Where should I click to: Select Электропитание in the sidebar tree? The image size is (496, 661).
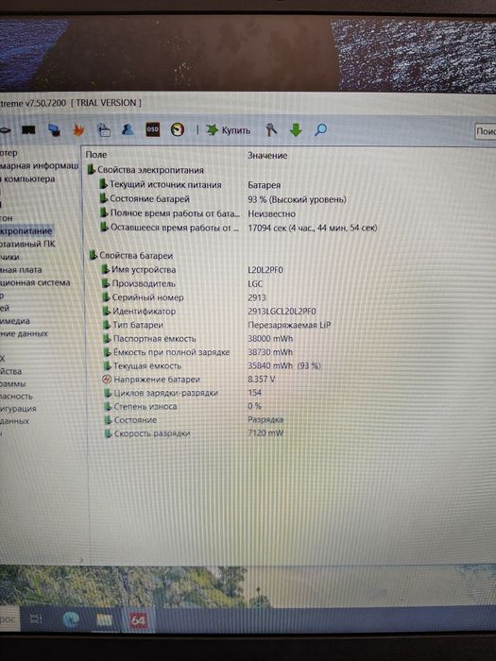coord(26,230)
